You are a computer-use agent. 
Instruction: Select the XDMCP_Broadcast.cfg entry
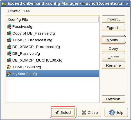point(53,40)
